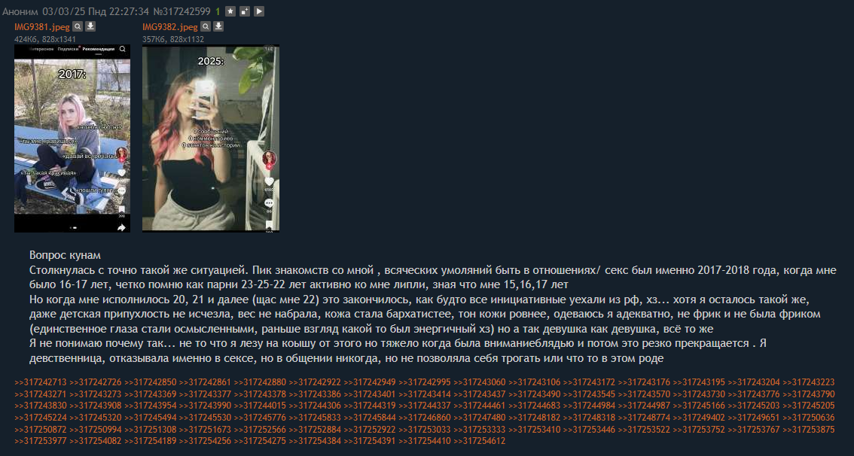Open reply link >>317243271
This screenshot has width=854, height=456.
(x=41, y=394)
